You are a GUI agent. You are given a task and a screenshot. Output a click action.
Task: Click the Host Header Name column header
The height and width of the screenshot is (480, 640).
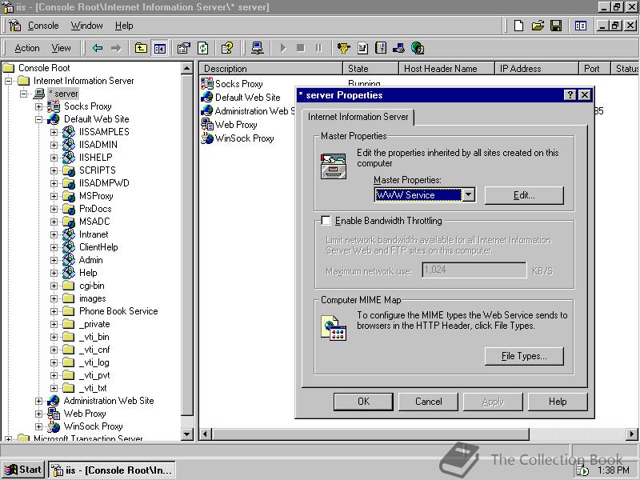click(446, 69)
